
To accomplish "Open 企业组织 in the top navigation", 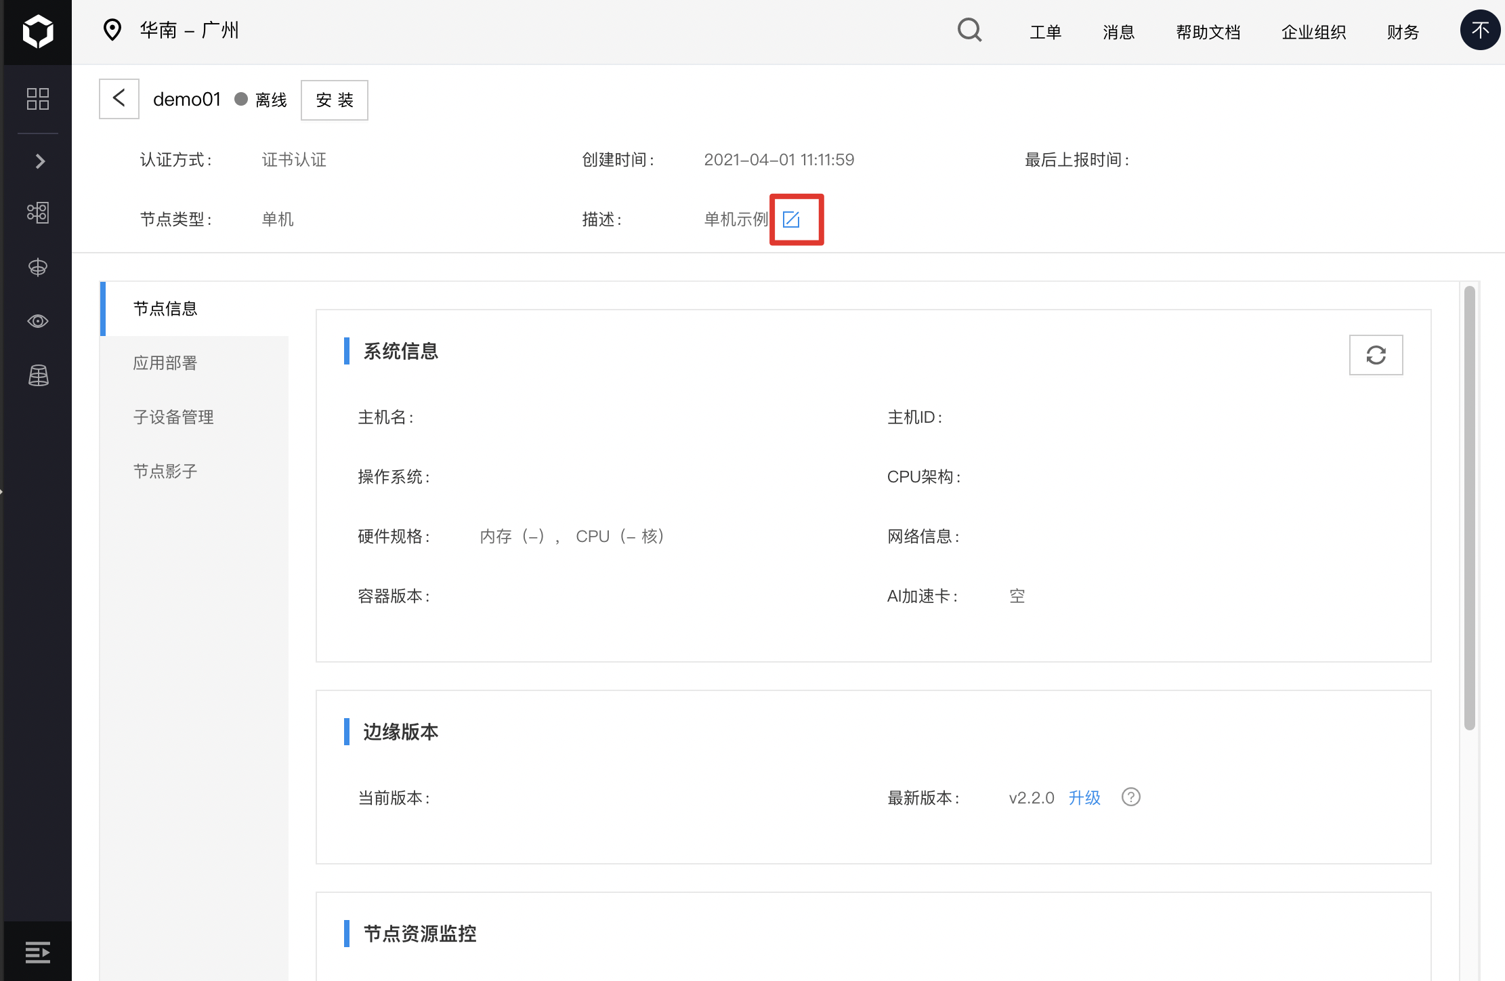I will (x=1313, y=32).
